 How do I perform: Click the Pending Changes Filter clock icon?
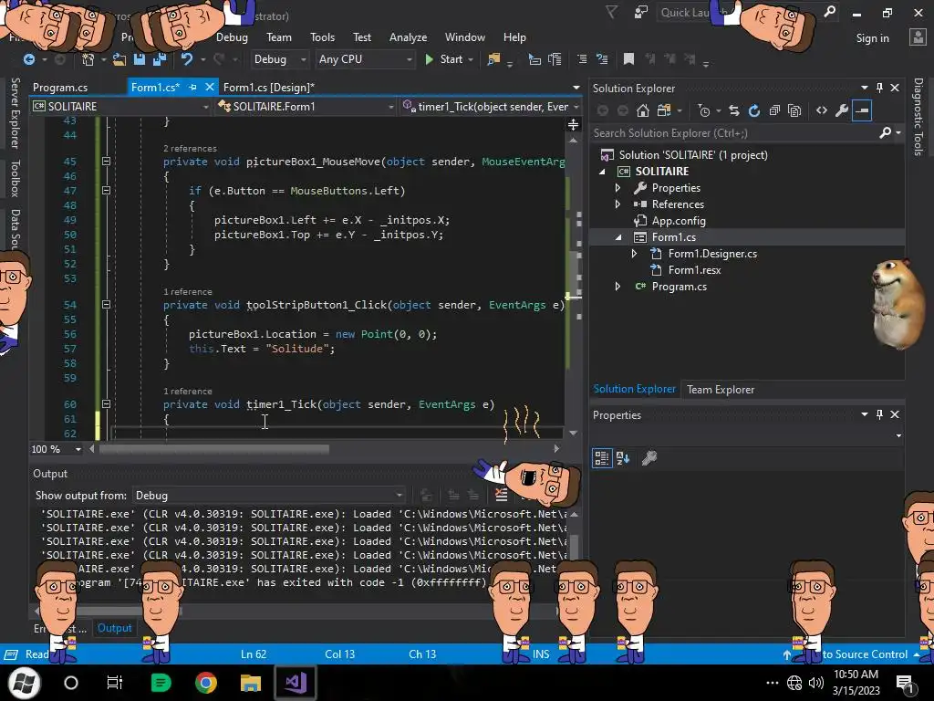click(x=704, y=110)
